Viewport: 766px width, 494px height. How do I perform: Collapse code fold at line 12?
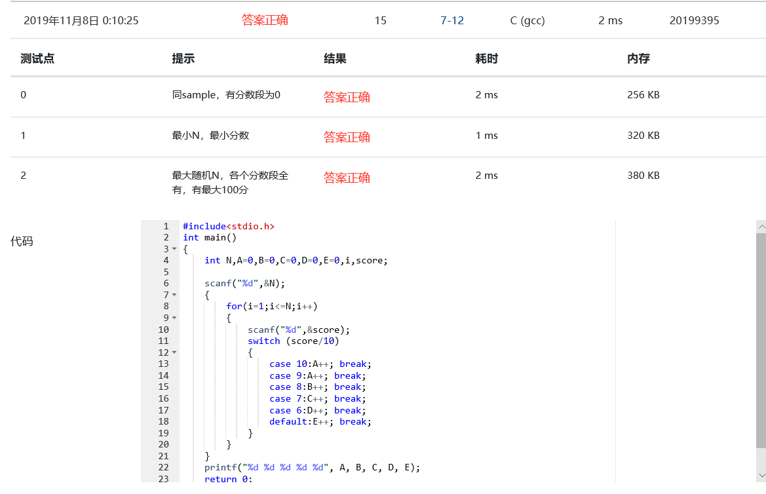point(174,352)
